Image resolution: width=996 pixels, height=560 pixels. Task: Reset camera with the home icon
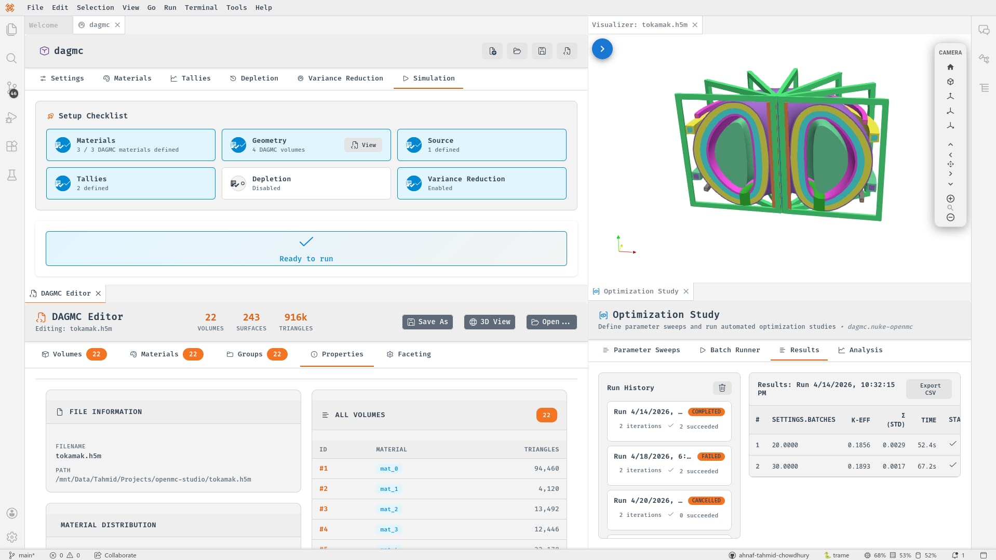pos(950,67)
